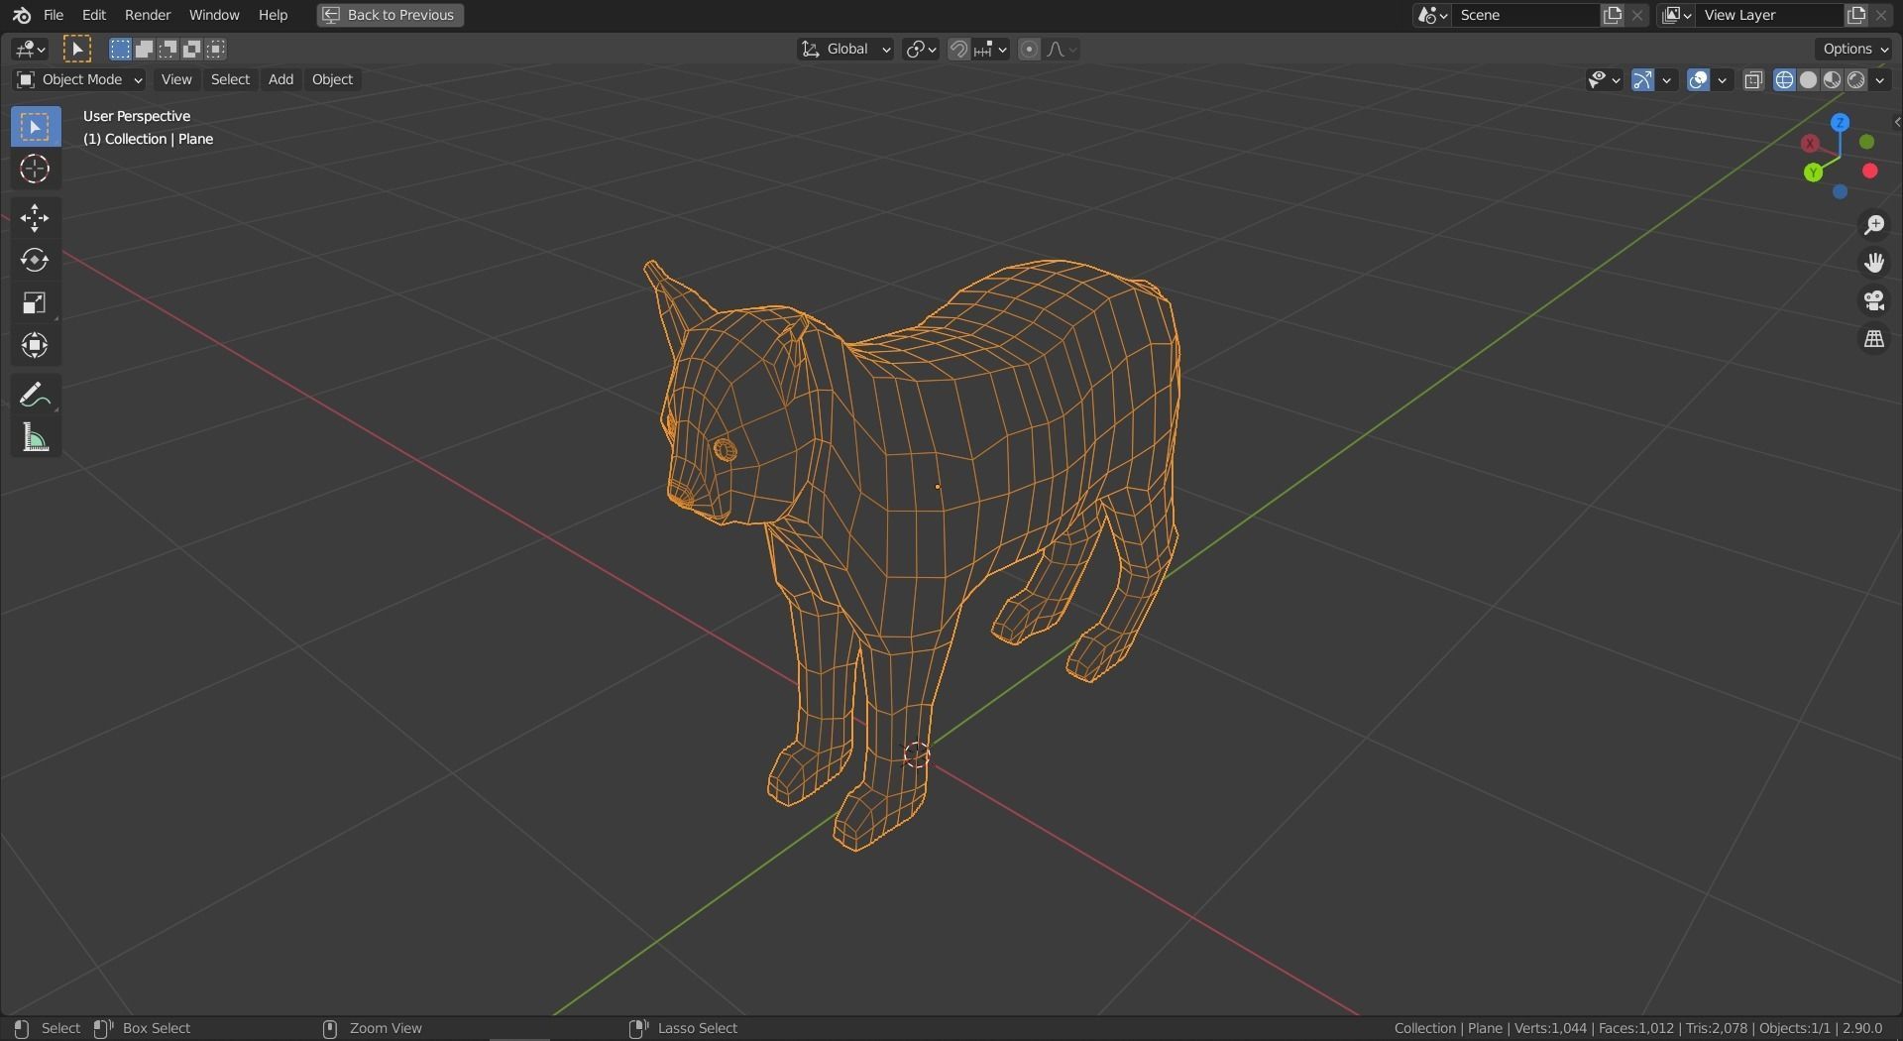1903x1041 pixels.
Task: Open the File menu
Action: pyautogui.click(x=54, y=15)
